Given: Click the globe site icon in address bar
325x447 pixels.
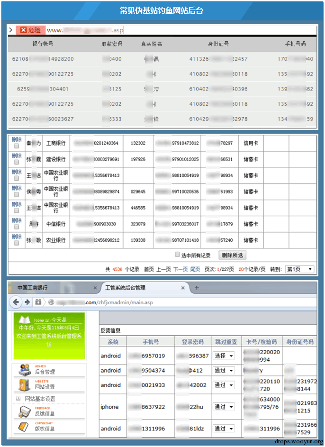Looking at the screenshot, I should point(51,302).
